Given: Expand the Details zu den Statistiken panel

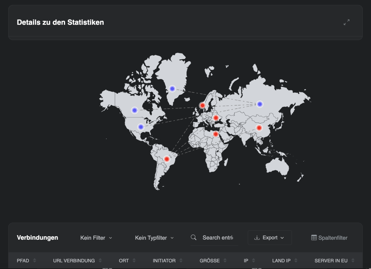Looking at the screenshot, I should (x=346, y=22).
